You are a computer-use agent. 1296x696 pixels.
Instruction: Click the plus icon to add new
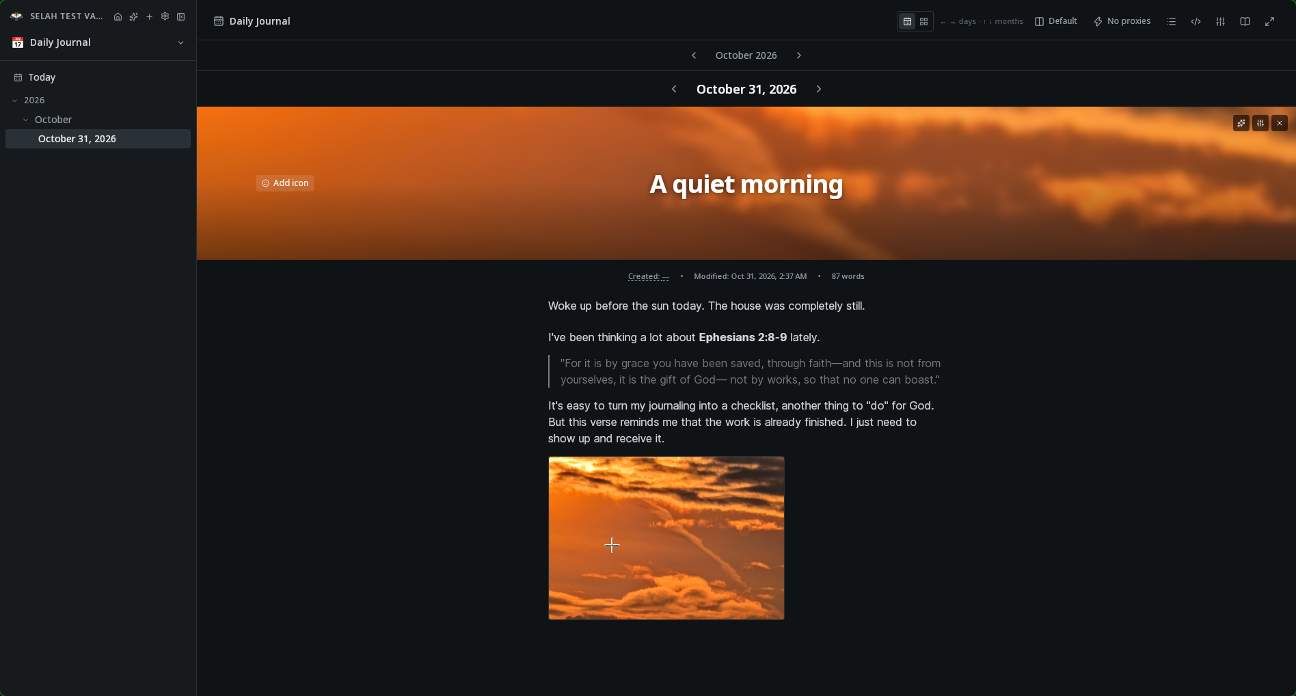pos(149,16)
